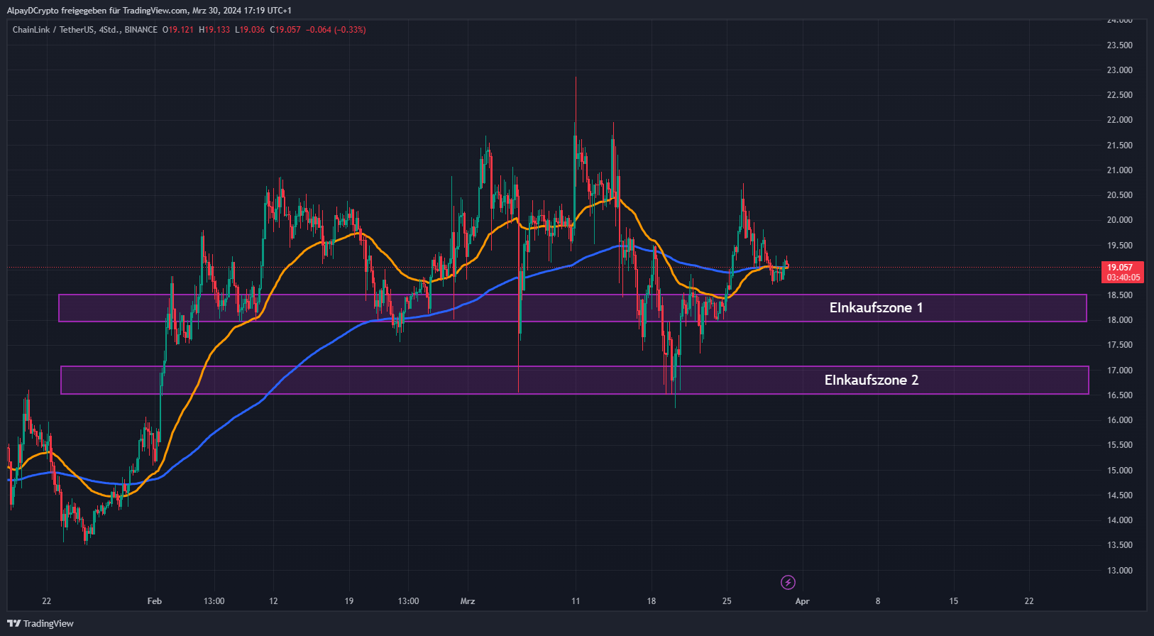Click the low value L19.036

click(250, 30)
